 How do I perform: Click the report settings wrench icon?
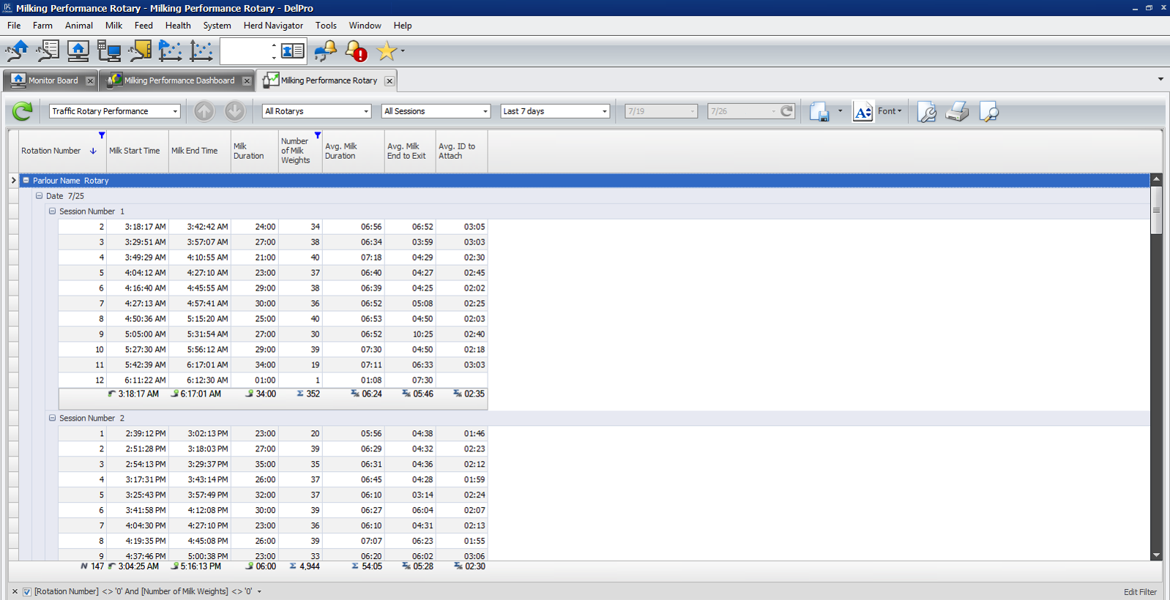click(926, 111)
